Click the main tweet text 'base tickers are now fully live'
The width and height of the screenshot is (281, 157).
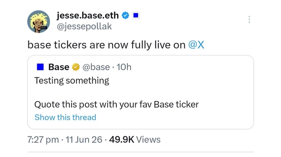coord(106,44)
